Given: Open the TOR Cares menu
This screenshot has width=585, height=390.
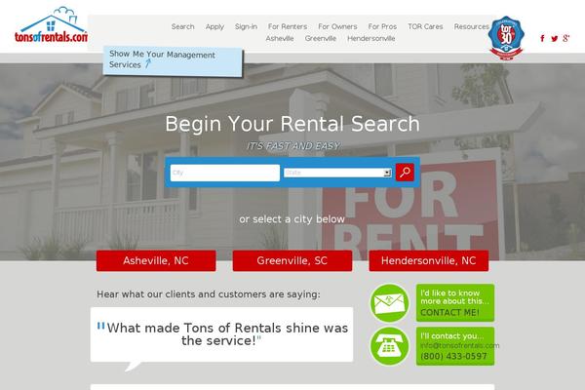Looking at the screenshot, I should (x=425, y=26).
